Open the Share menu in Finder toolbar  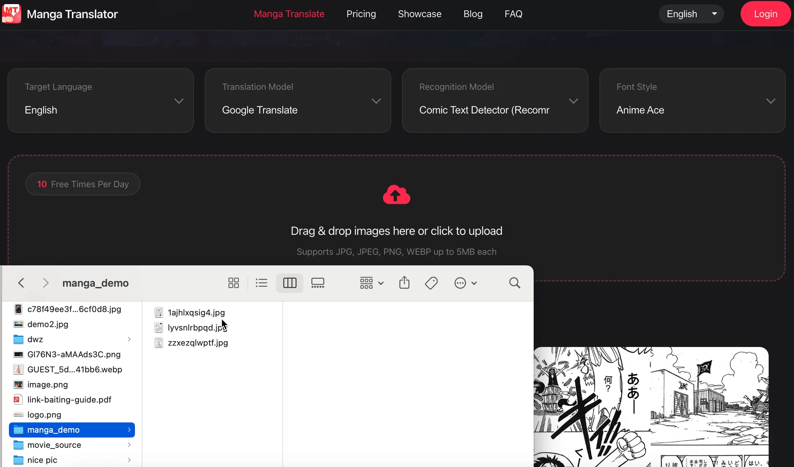[404, 283]
